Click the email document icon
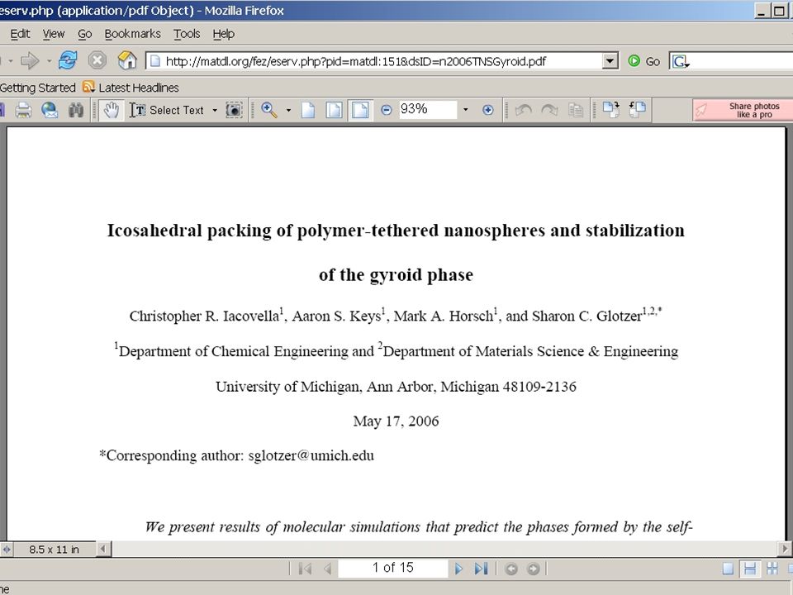793x595 pixels. click(50, 110)
